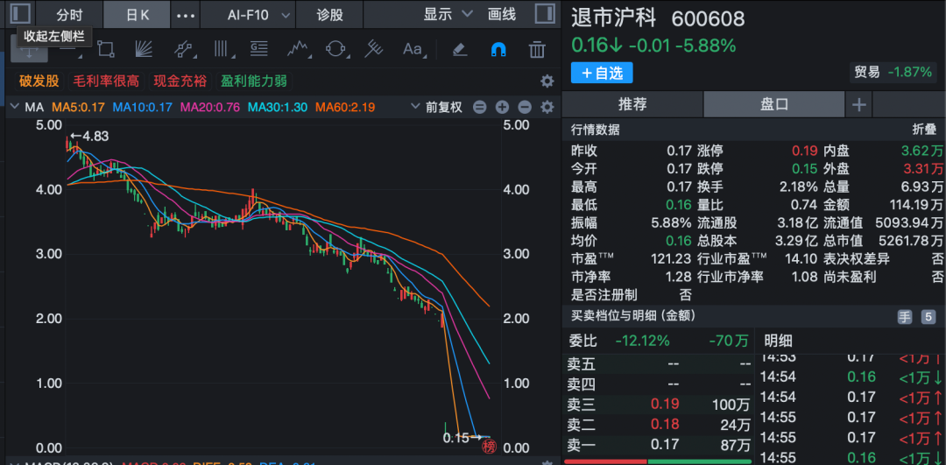The height and width of the screenshot is (465, 946).
Task: Click the 委比 -12.12% value
Action: pyautogui.click(x=642, y=341)
